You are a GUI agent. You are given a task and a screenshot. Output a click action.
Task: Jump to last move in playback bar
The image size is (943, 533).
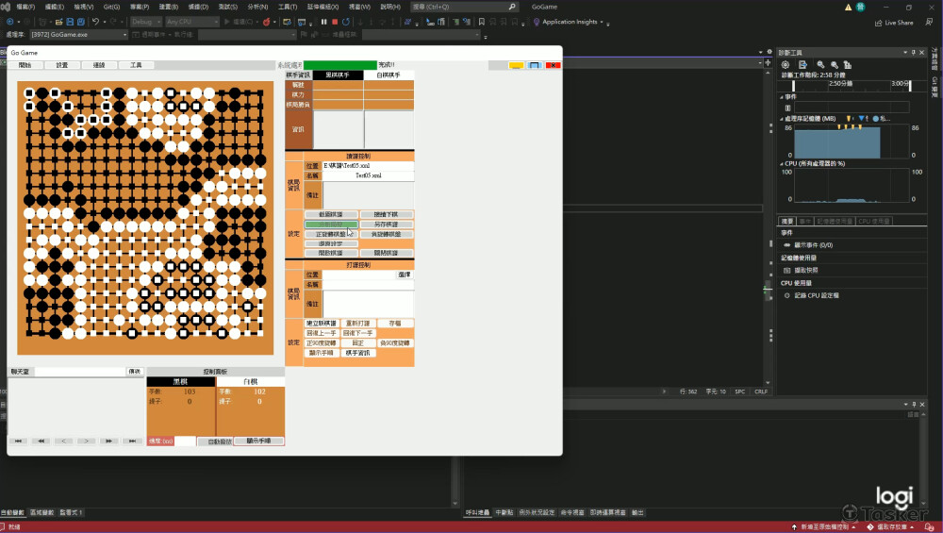131,441
